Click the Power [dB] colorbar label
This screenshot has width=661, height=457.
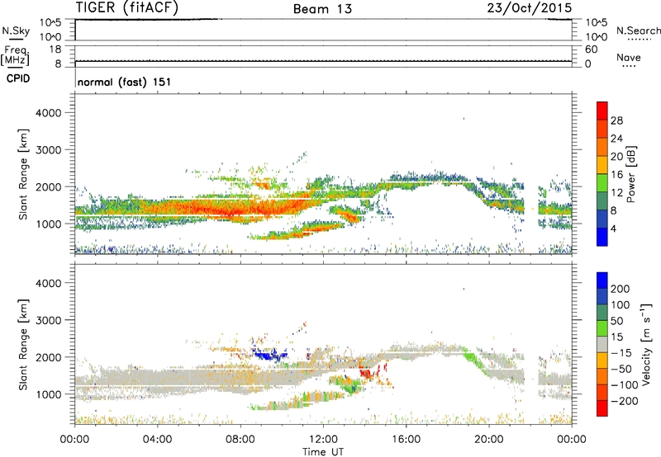click(630, 174)
